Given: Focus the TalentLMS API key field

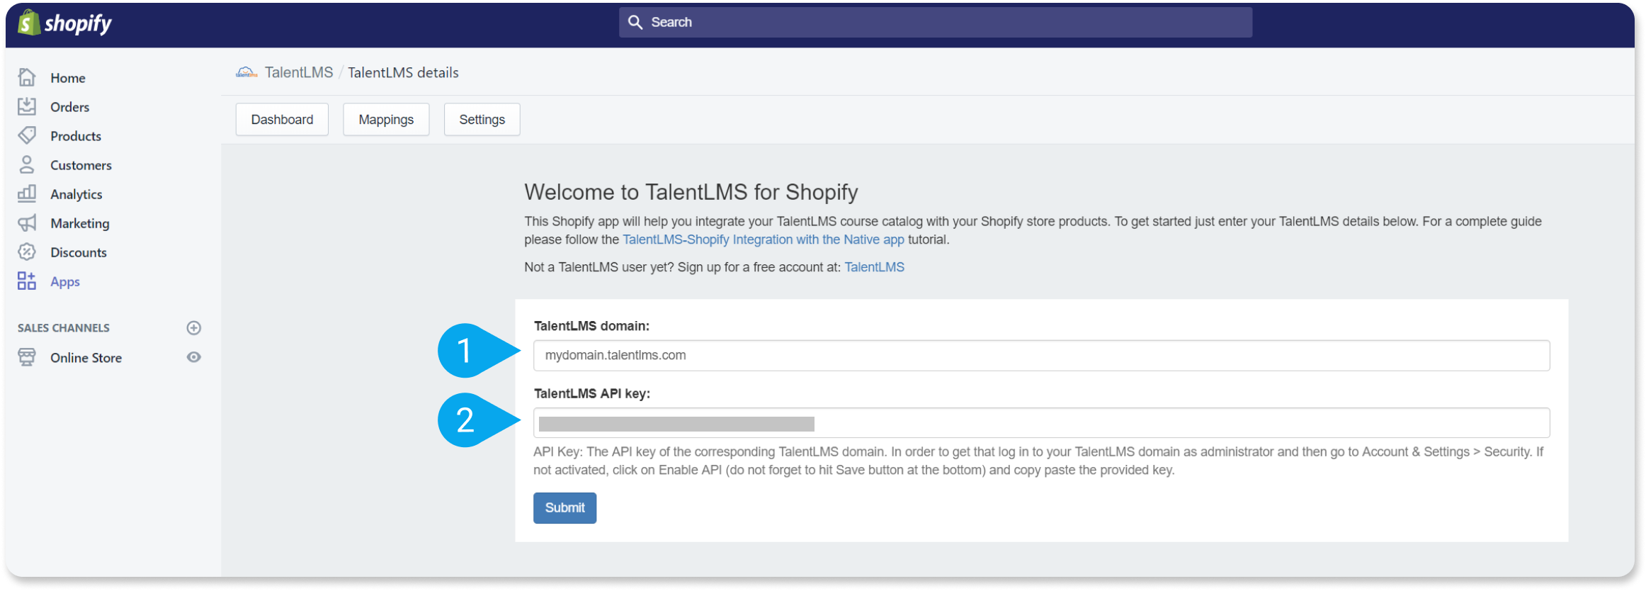Looking at the screenshot, I should (x=1041, y=423).
